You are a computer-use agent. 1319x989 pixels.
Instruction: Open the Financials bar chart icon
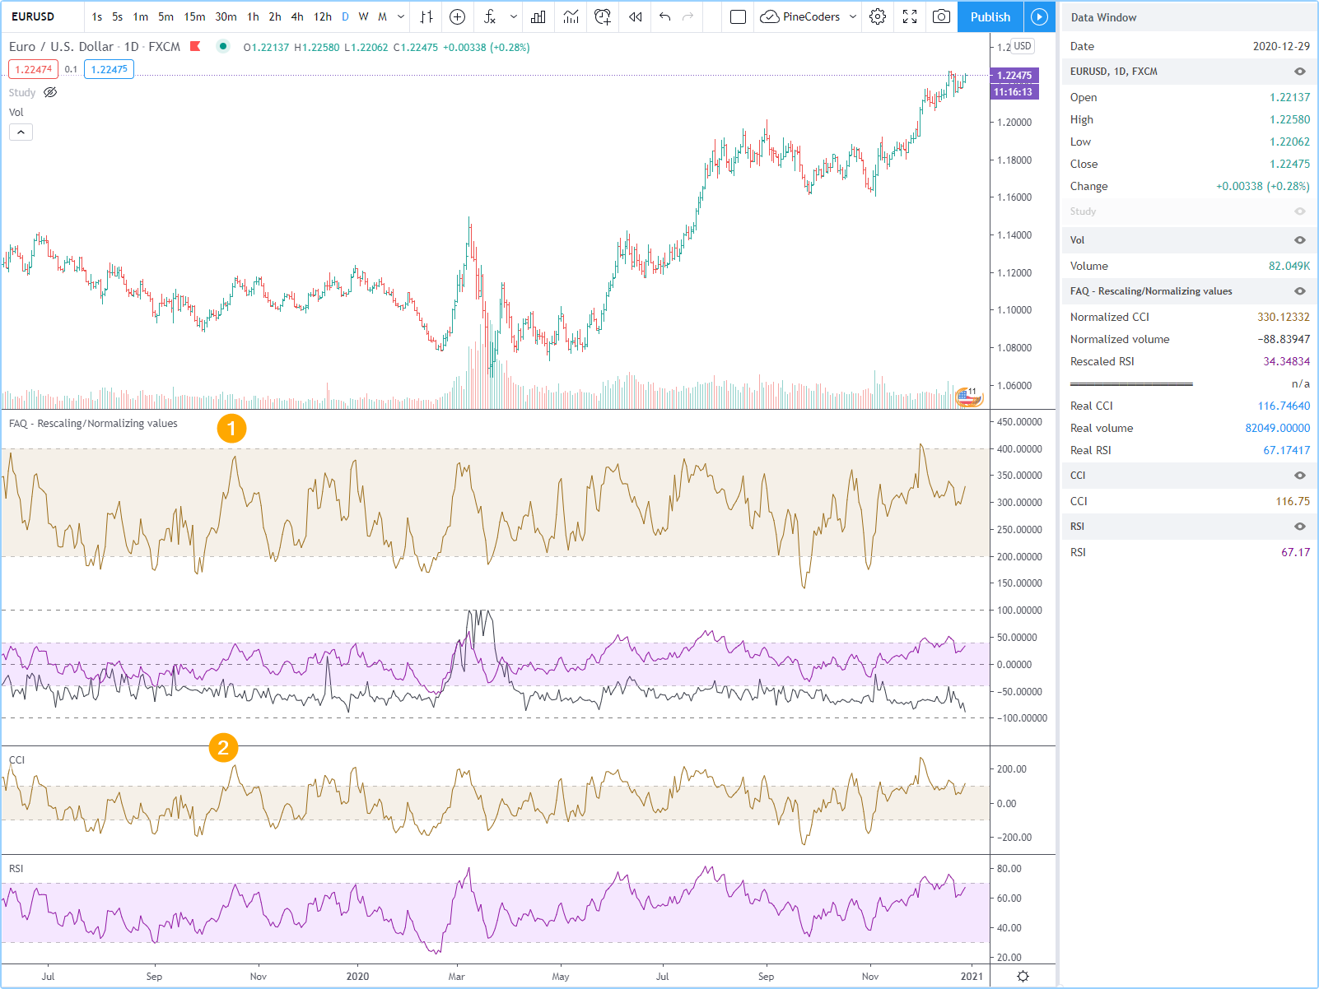tap(538, 16)
